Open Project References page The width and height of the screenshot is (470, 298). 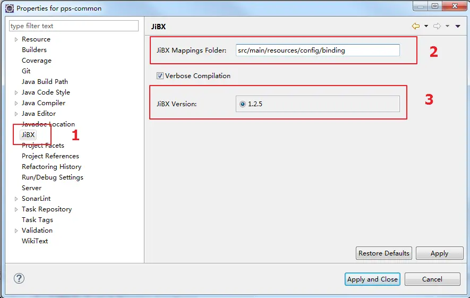pos(50,156)
